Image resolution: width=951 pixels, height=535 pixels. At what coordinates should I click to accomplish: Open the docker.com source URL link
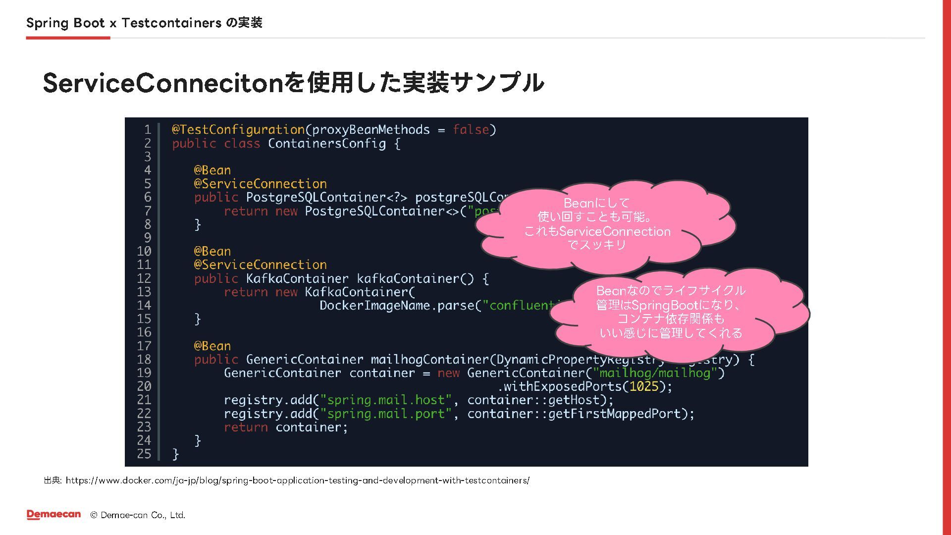[298, 481]
